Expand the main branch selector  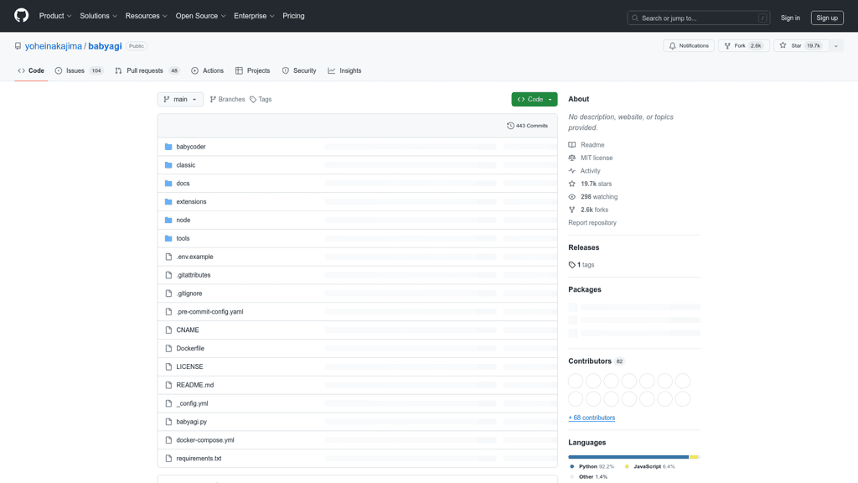tap(180, 99)
